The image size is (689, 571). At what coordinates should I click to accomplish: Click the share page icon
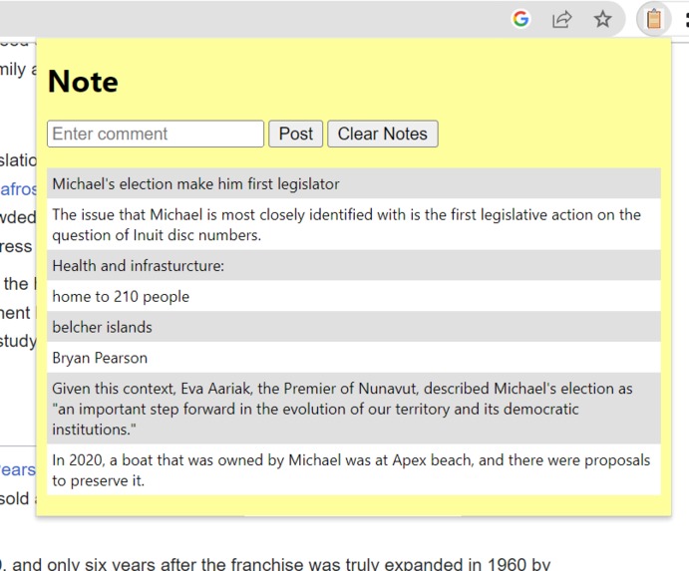(562, 19)
